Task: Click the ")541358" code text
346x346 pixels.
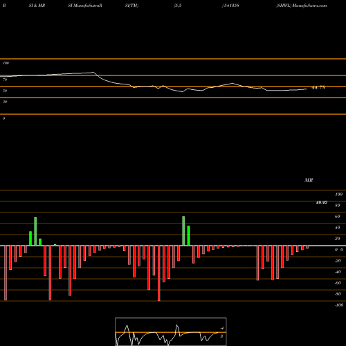Action: point(230,6)
